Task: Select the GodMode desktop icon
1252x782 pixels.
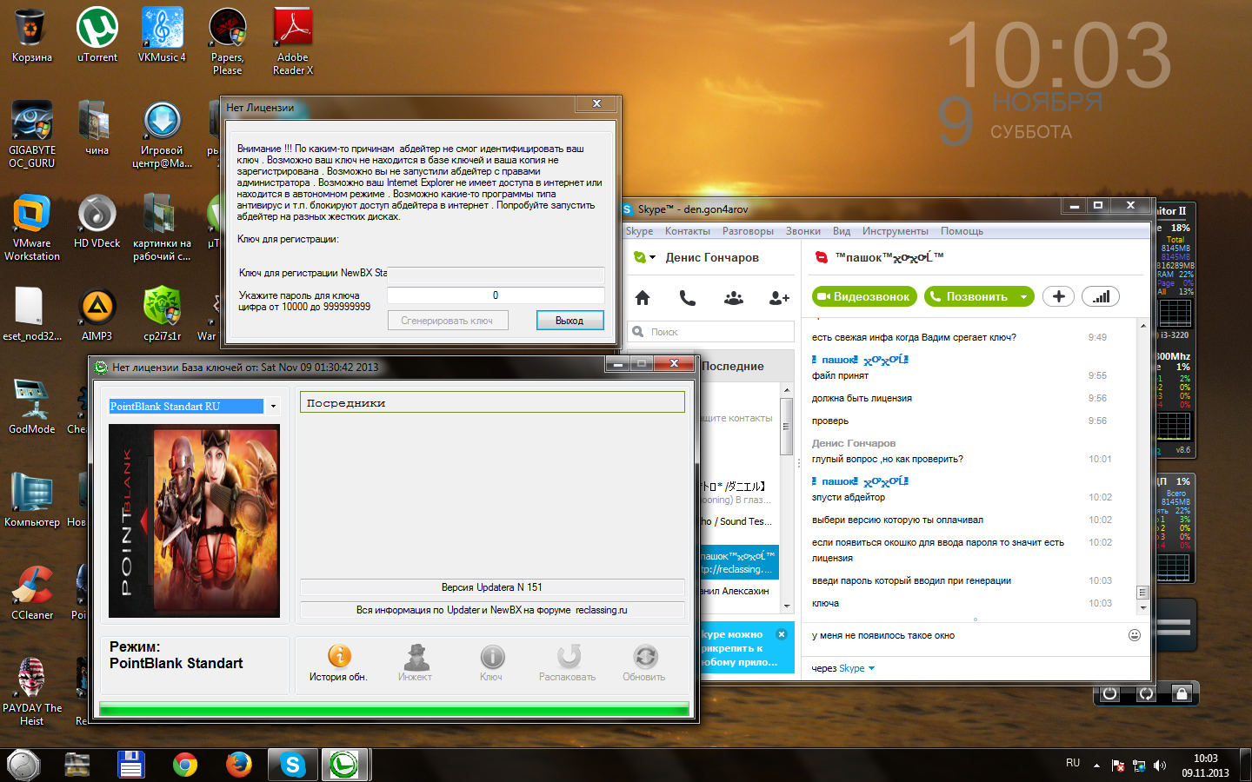Action: click(32, 407)
